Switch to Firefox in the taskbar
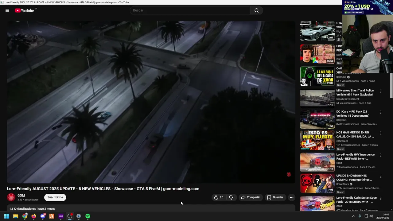This screenshot has height=221, width=393. click(x=34, y=216)
